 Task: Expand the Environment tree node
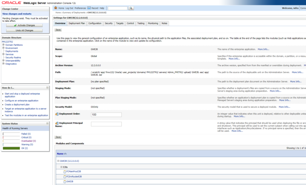(x=3, y=48)
